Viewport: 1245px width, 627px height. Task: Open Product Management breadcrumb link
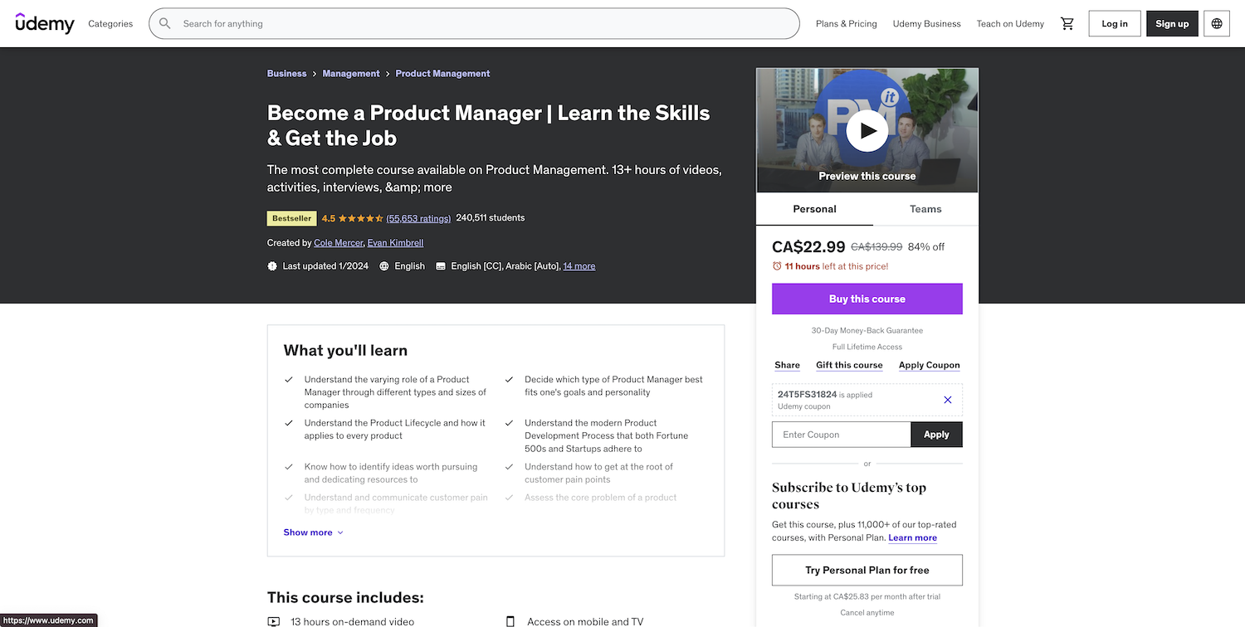tap(442, 74)
